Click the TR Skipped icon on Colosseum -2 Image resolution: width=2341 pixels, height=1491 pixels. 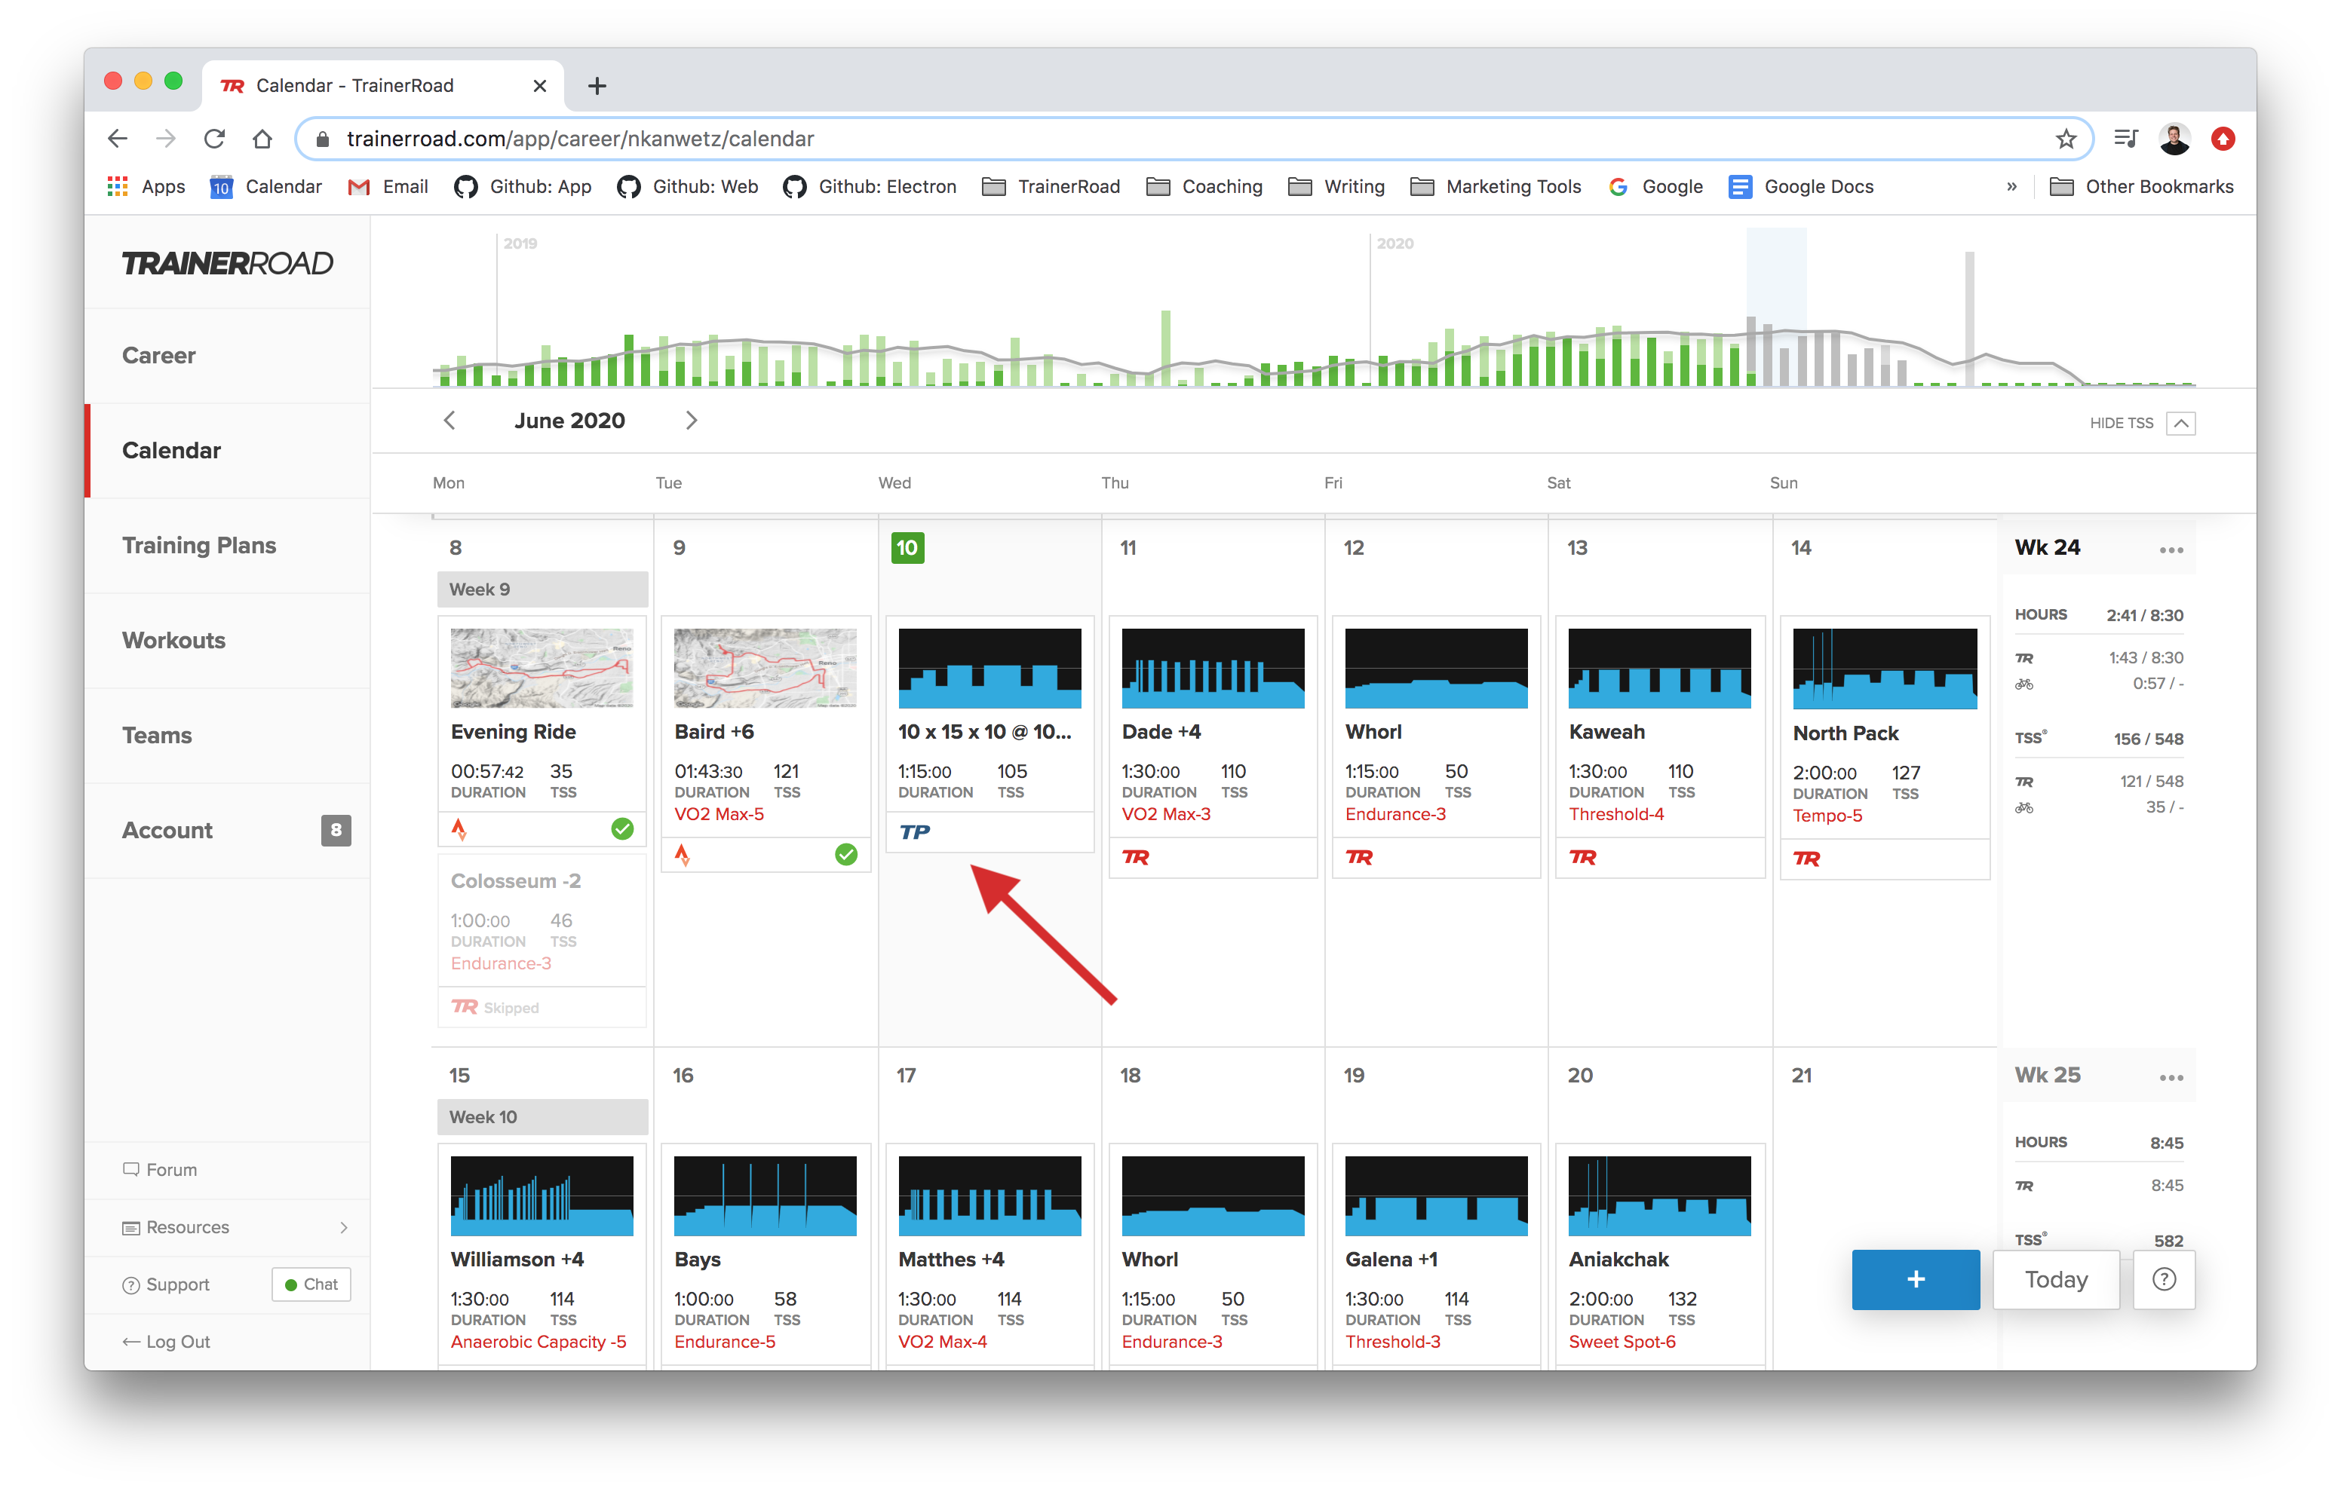point(464,1007)
